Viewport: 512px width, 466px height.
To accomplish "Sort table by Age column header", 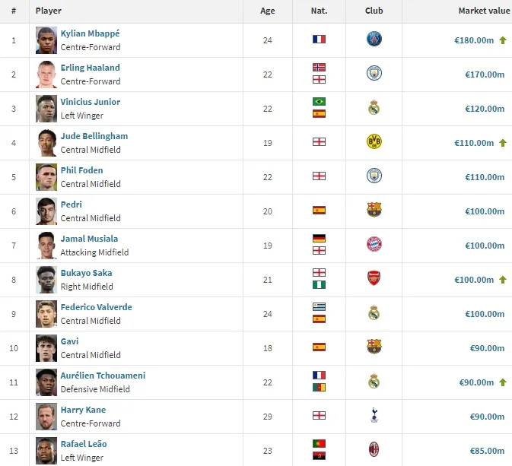I will (268, 11).
